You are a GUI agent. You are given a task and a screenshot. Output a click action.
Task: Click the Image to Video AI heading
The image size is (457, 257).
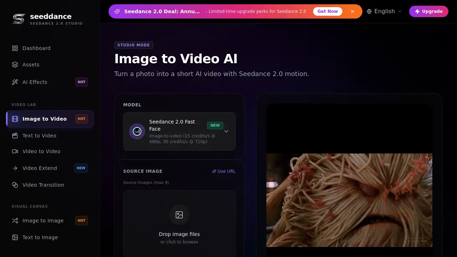[x=176, y=59]
